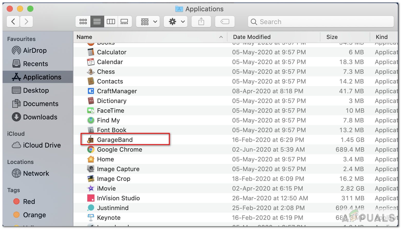Click the iMovie star icon
Image resolution: width=401 pixels, height=229 pixels.
[91, 188]
